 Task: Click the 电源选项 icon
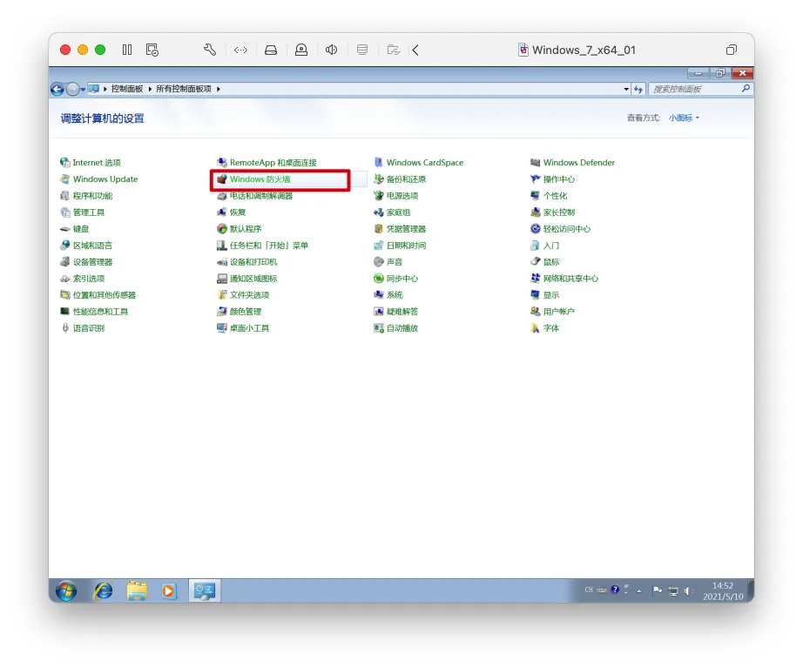click(379, 196)
